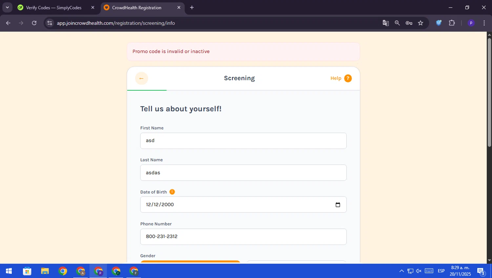Click the address bar URL
The width and height of the screenshot is (492, 278).
(116, 23)
